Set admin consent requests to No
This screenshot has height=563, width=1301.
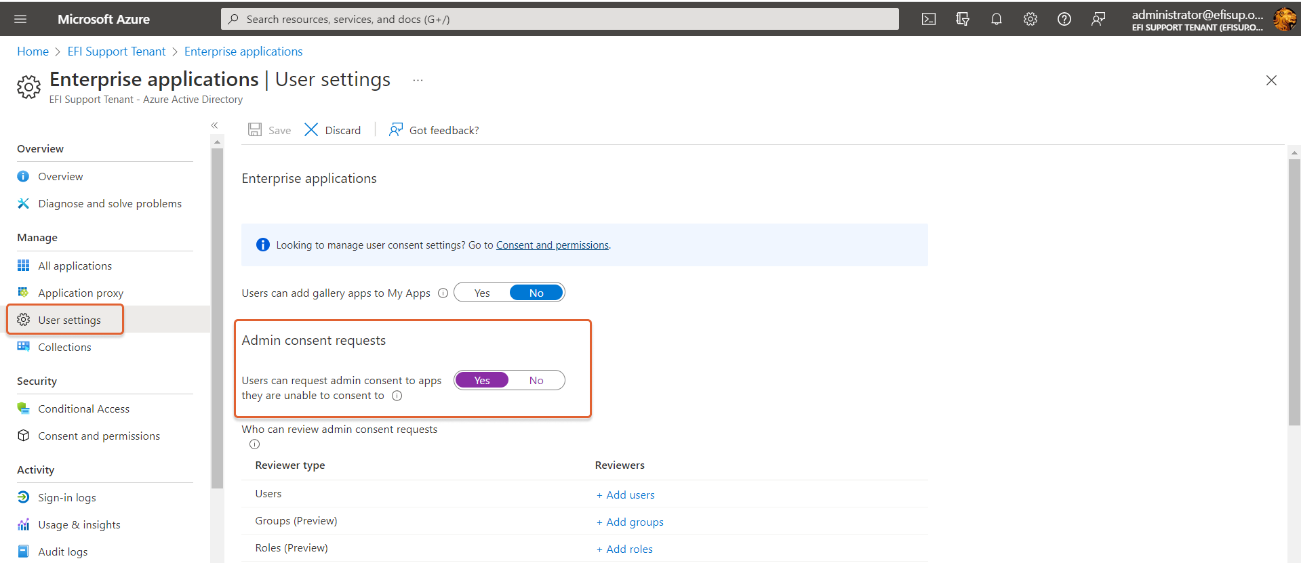536,381
